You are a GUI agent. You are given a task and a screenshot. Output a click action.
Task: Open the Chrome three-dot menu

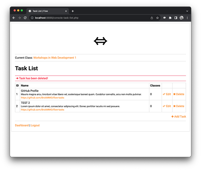(x=187, y=18)
